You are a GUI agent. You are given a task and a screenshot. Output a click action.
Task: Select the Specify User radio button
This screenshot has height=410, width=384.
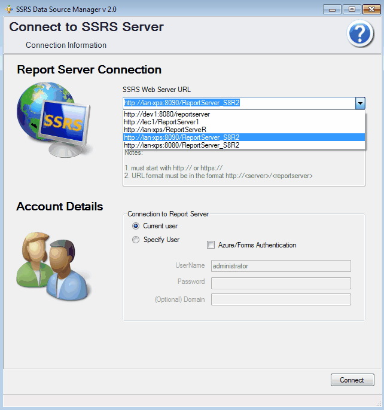(136, 240)
